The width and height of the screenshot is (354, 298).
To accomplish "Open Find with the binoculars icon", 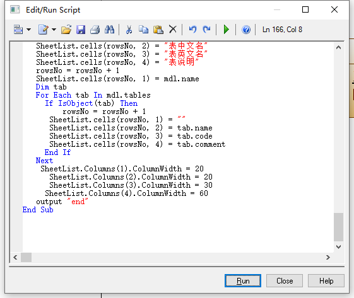I will point(110,30).
